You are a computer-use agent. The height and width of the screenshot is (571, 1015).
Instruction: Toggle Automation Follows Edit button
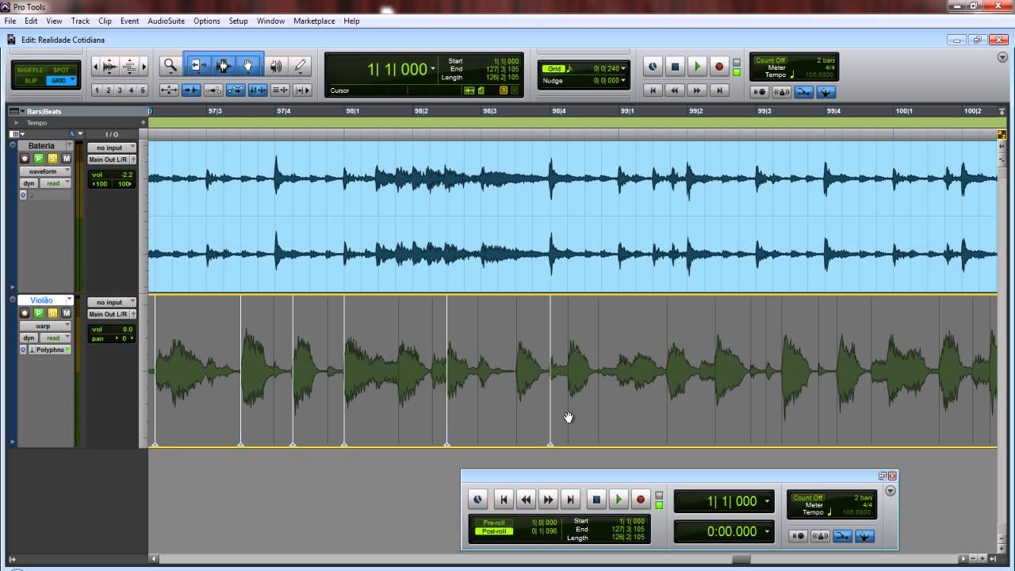click(x=236, y=90)
